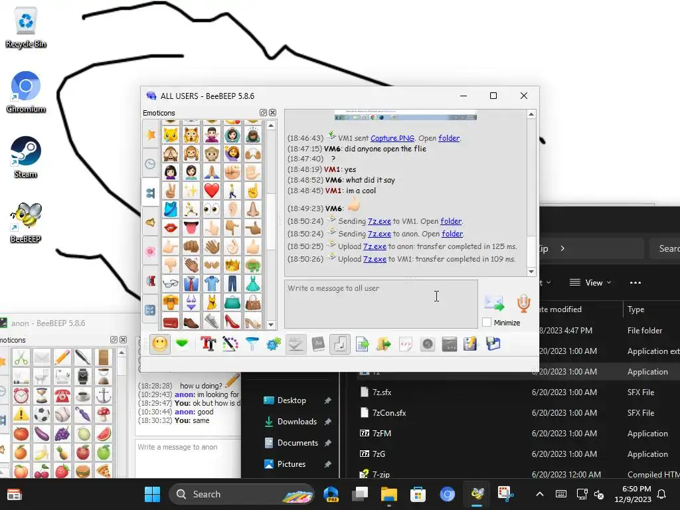Click the round gray record icon
Viewport: 680px width, 510px height.
428,345
